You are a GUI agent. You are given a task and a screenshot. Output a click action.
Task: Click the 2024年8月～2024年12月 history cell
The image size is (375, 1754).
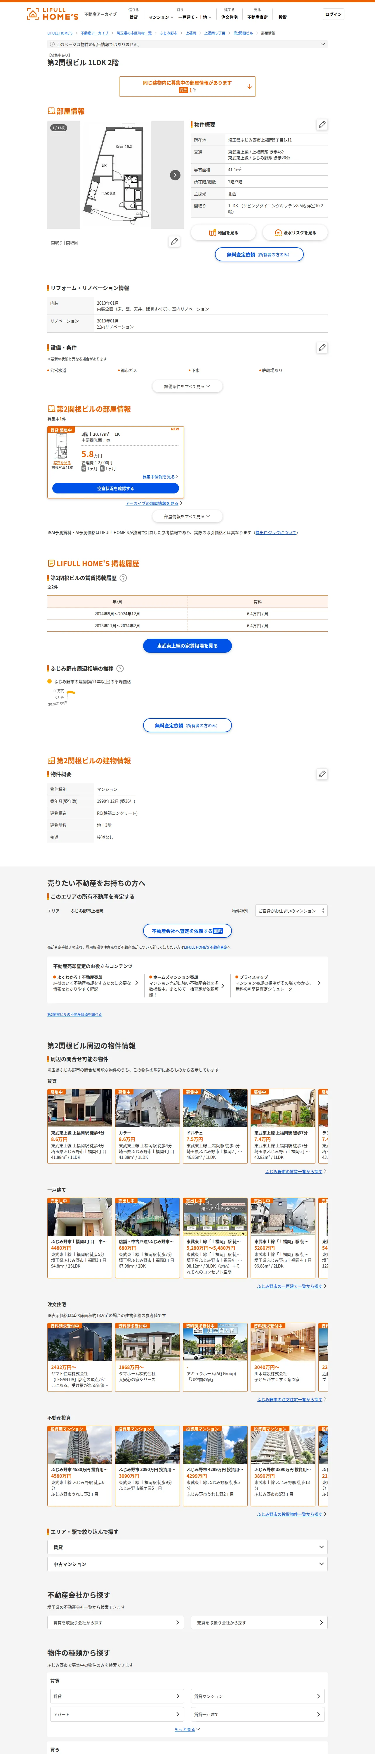tap(117, 614)
